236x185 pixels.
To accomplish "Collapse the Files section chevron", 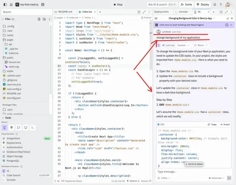I will (x=3, y=19).
